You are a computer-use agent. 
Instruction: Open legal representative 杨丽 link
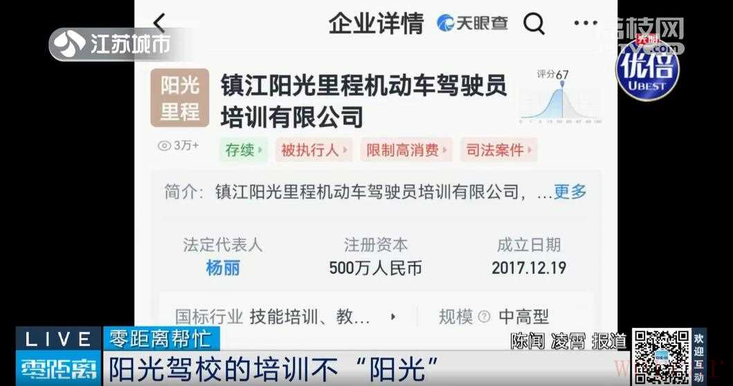pos(222,268)
